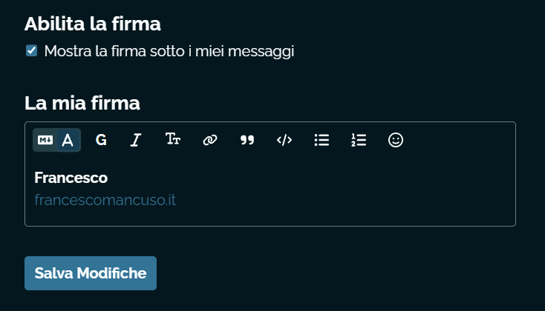545x311 pixels.
Task: Click the 'La mia firma' heading
Action: (82, 102)
